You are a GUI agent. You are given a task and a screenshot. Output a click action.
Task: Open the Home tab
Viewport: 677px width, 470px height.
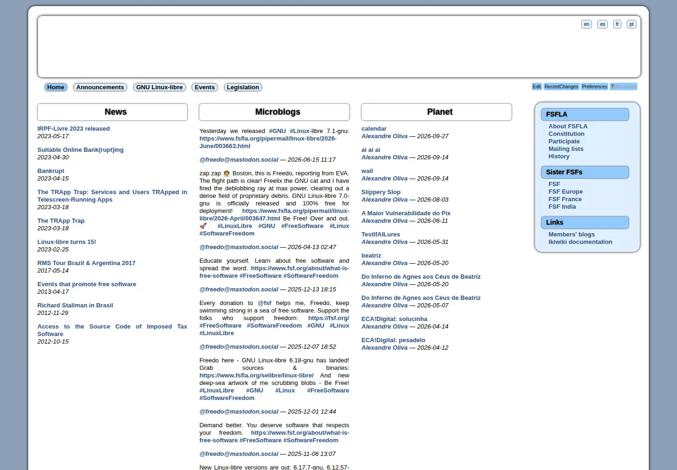(55, 87)
